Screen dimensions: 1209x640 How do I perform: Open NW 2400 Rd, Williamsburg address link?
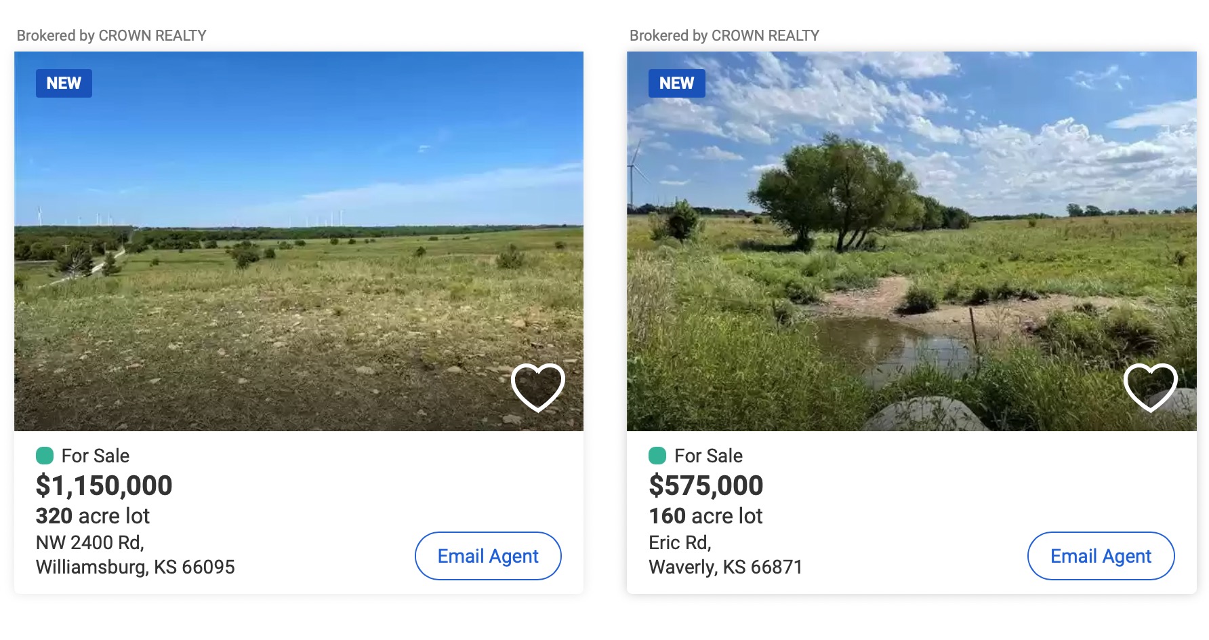coord(135,555)
